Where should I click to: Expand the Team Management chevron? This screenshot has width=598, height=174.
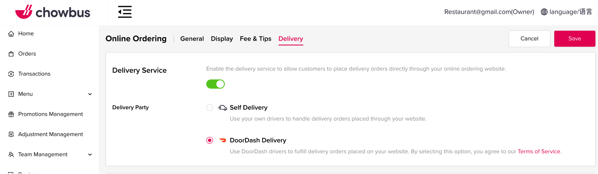(90, 155)
